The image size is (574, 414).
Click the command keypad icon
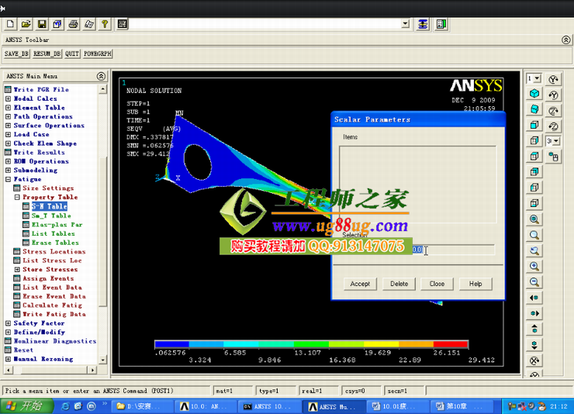point(123,24)
